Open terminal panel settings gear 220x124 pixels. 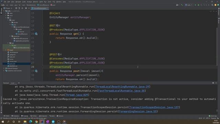(x=213, y=83)
